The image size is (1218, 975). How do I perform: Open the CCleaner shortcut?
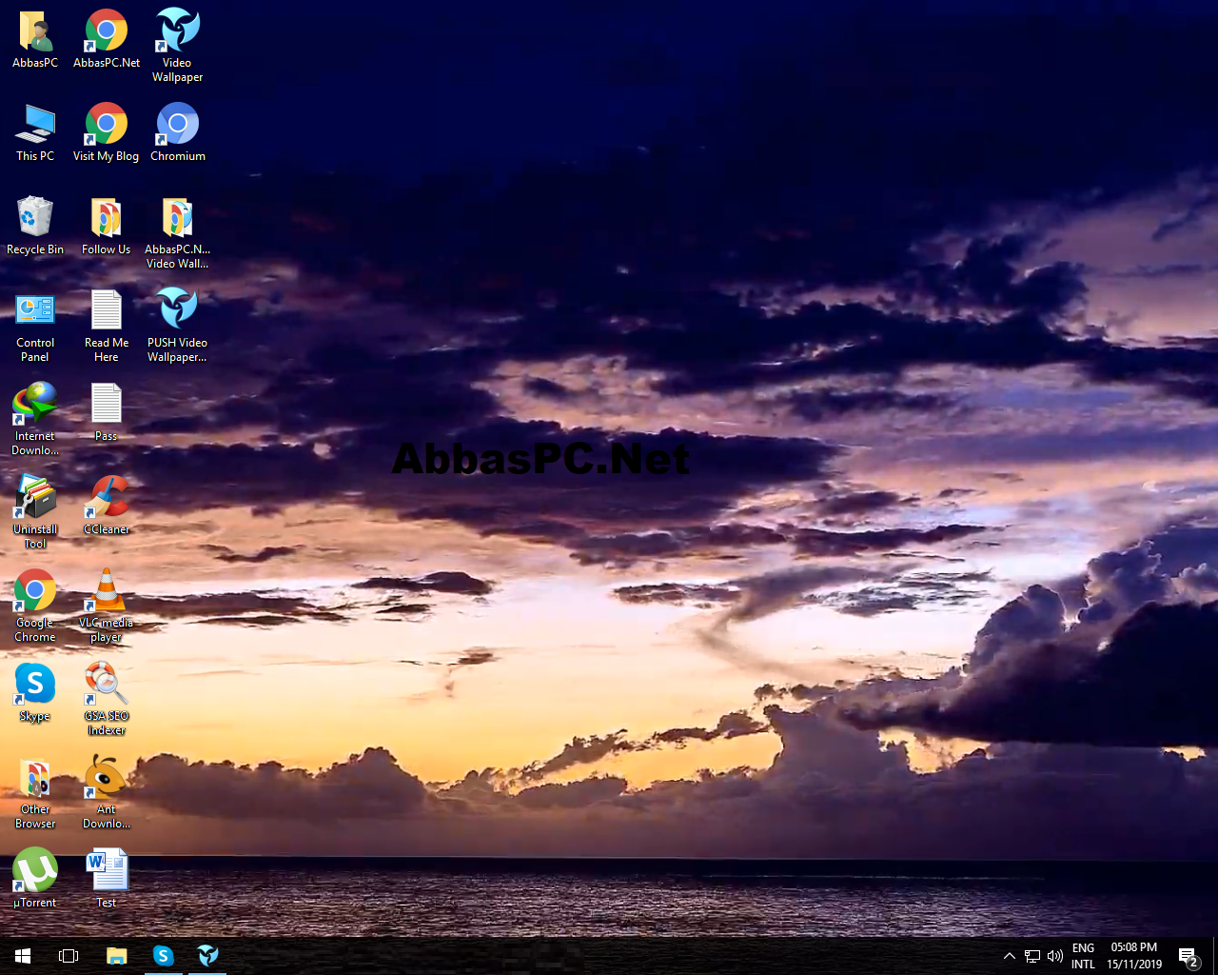click(x=107, y=506)
